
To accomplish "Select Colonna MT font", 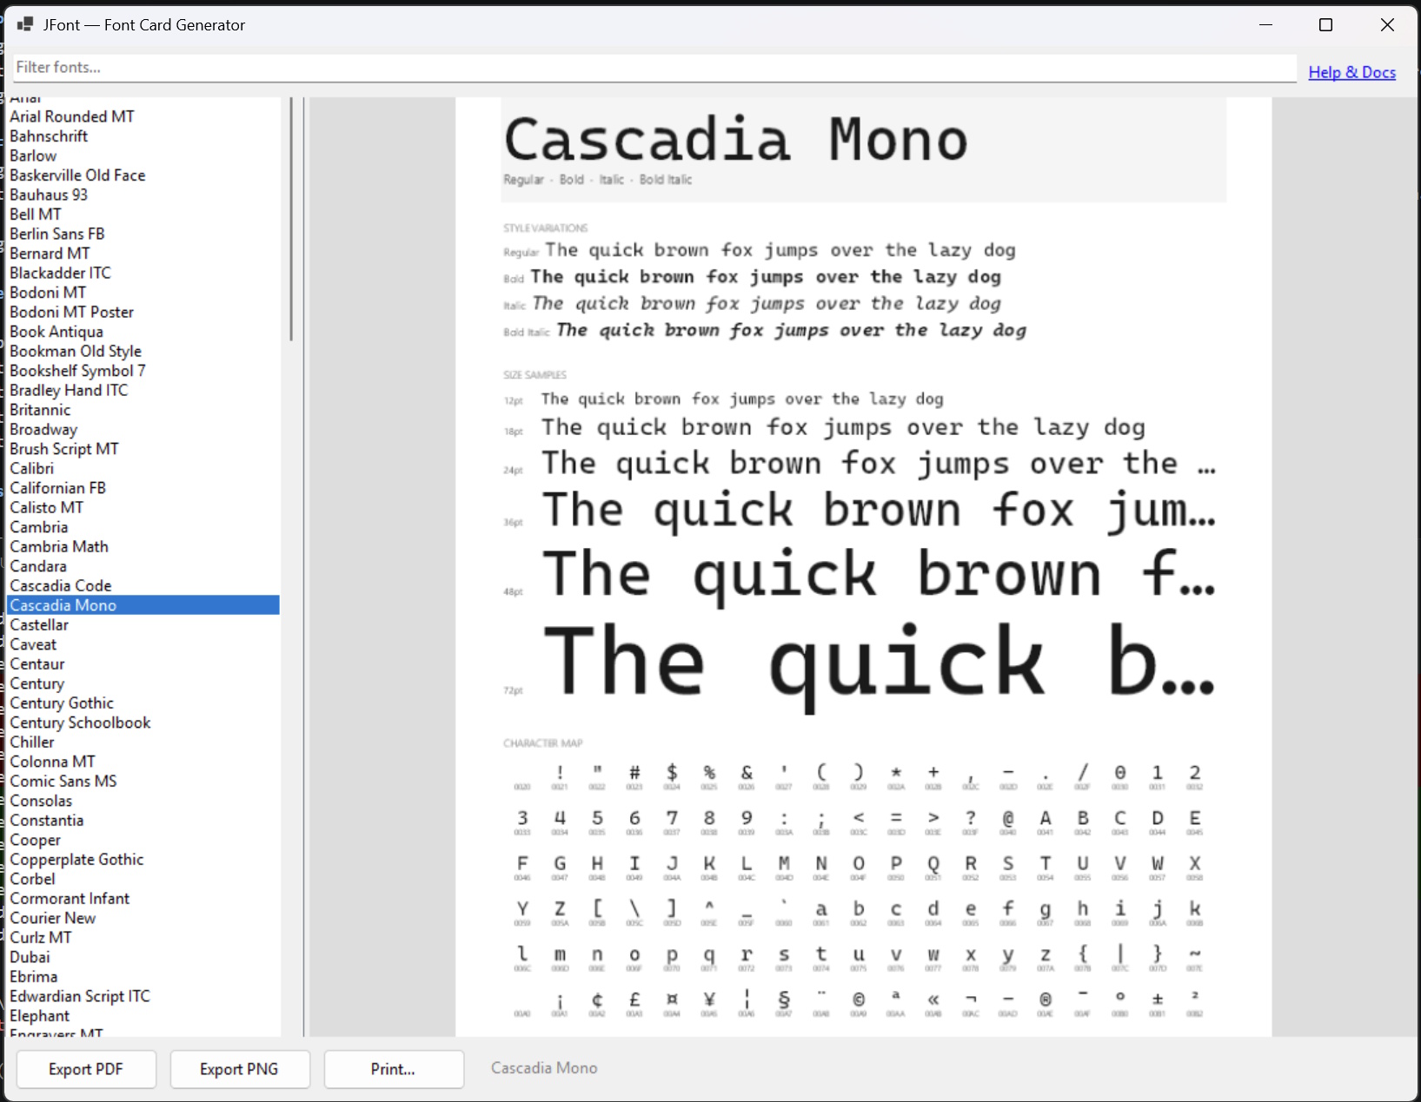I will coord(143,762).
